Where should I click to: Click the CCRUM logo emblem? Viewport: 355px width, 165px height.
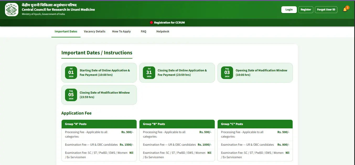tap(12, 9)
